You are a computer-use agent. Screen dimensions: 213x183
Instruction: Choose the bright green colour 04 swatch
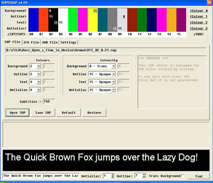point(73,20)
